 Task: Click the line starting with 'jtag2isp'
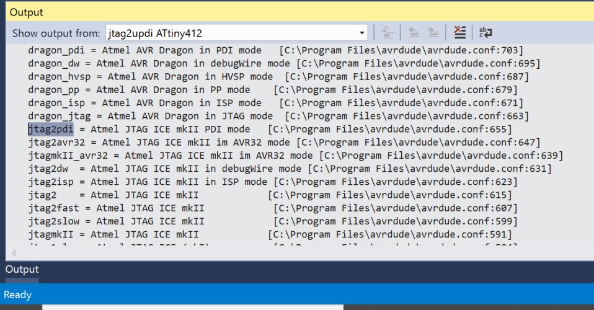(272, 182)
